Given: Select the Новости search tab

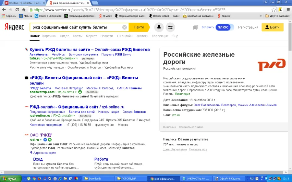Looking at the screenshot, I should pos(107,36).
